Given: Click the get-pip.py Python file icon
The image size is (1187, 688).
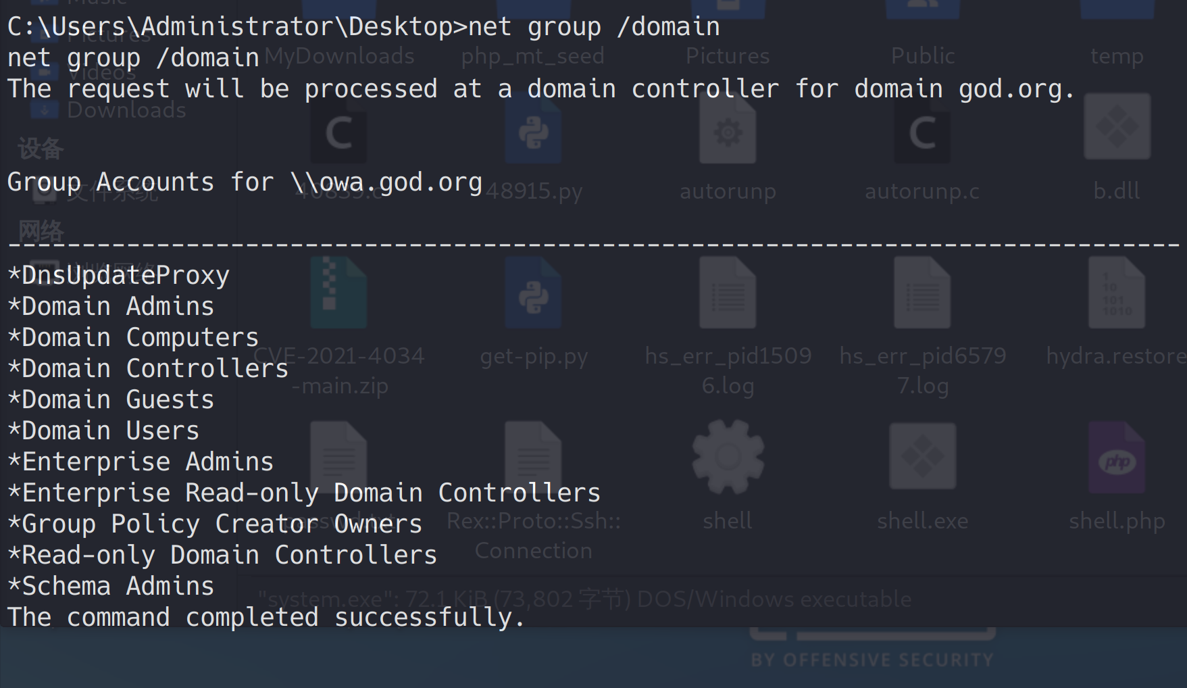Looking at the screenshot, I should coord(533,294).
